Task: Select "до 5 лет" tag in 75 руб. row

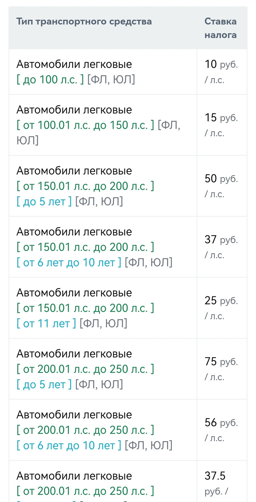Action: pyautogui.click(x=44, y=384)
